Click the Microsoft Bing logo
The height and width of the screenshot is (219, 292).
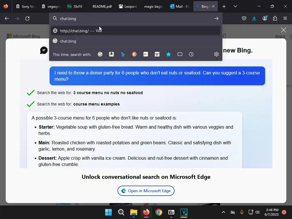tap(23, 36)
